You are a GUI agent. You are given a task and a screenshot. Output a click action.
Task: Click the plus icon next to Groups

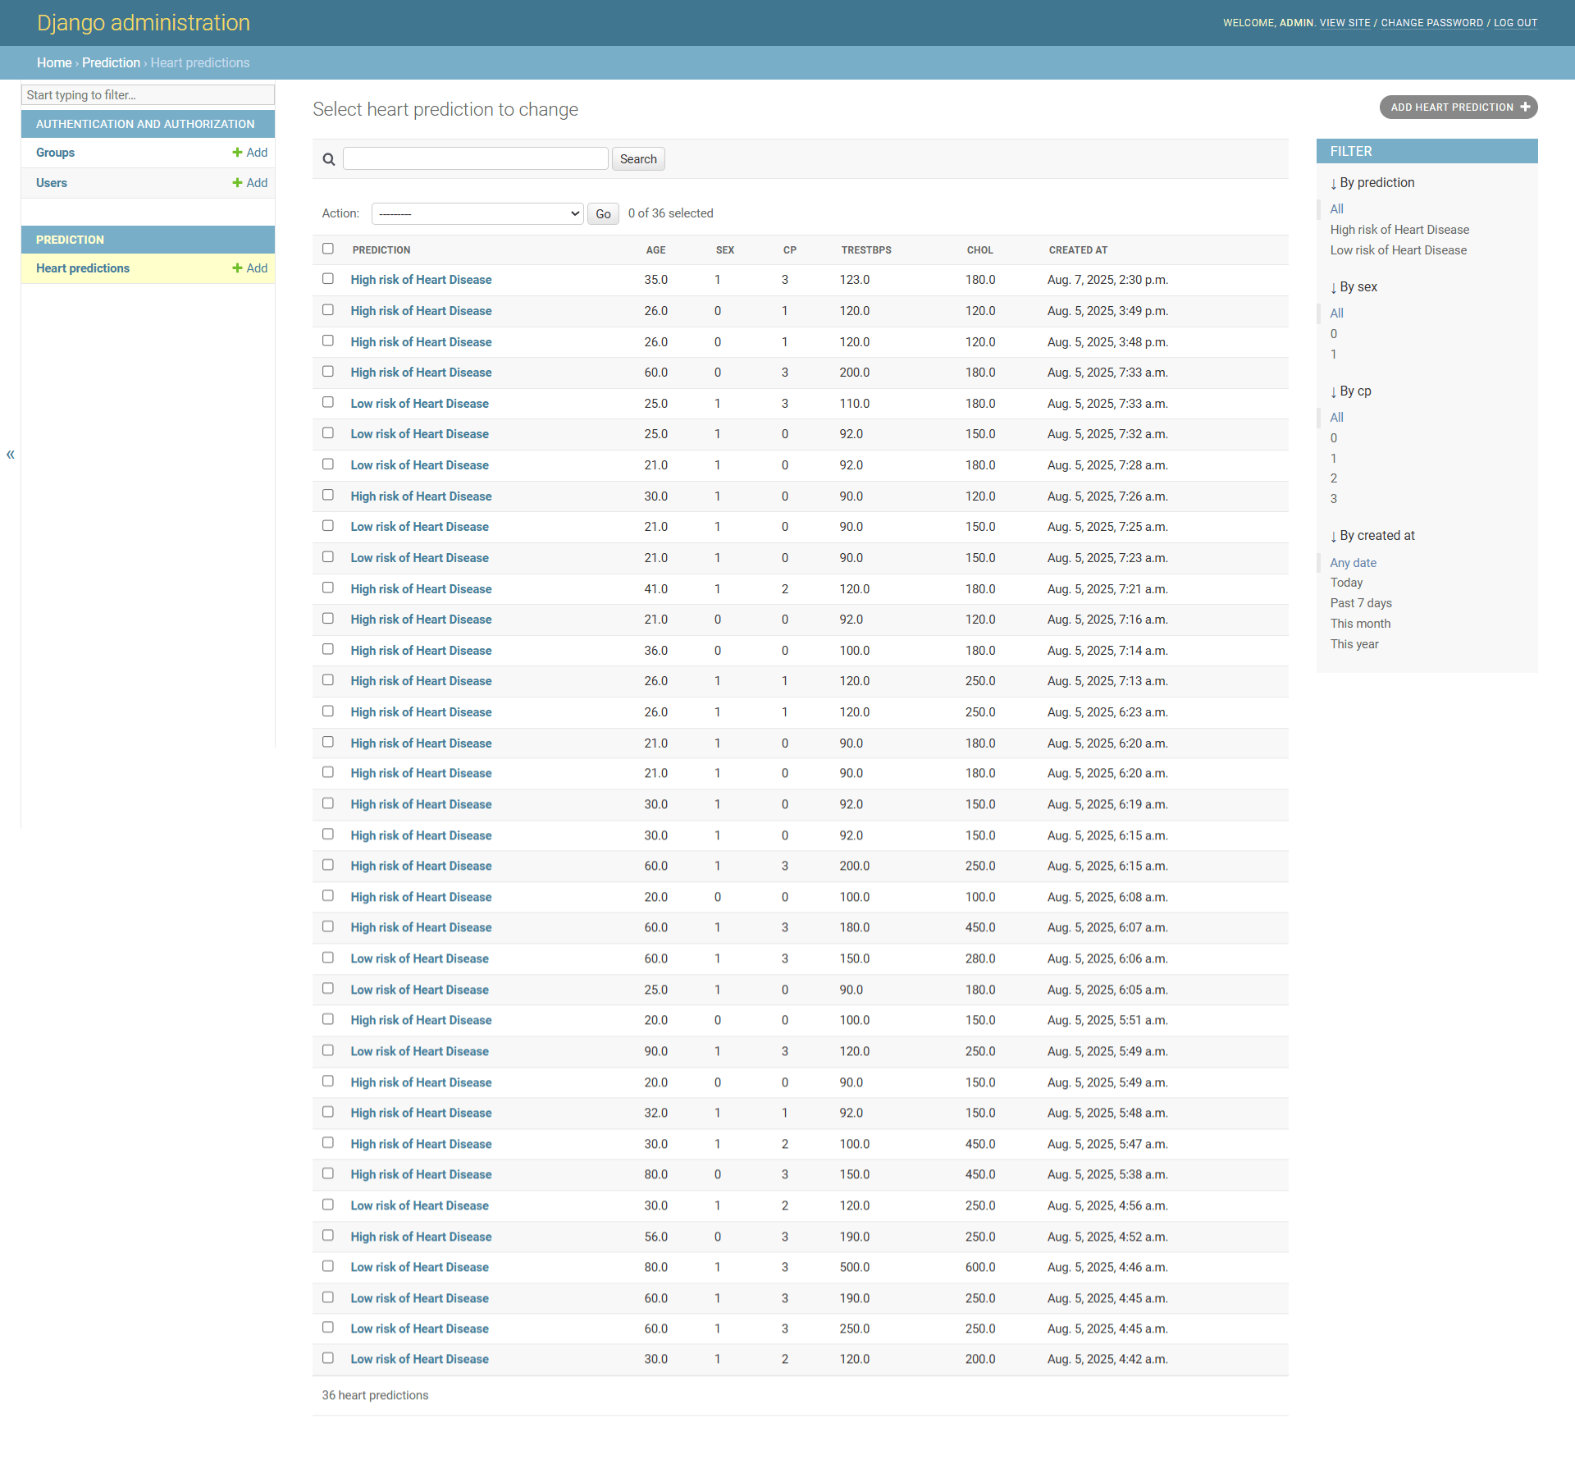coord(237,153)
